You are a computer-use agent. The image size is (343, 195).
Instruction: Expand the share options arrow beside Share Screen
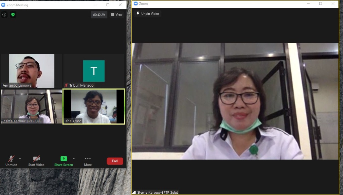click(74, 159)
